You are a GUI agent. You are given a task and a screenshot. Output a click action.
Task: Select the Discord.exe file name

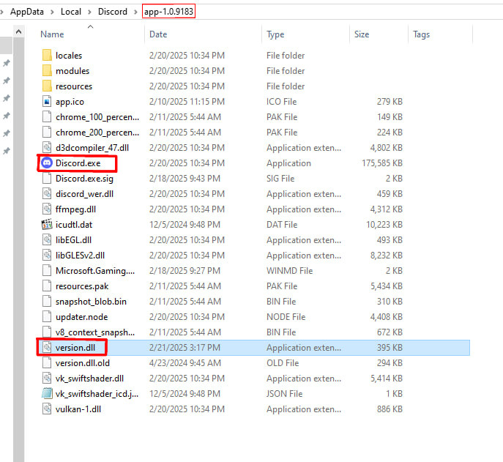[x=78, y=163]
